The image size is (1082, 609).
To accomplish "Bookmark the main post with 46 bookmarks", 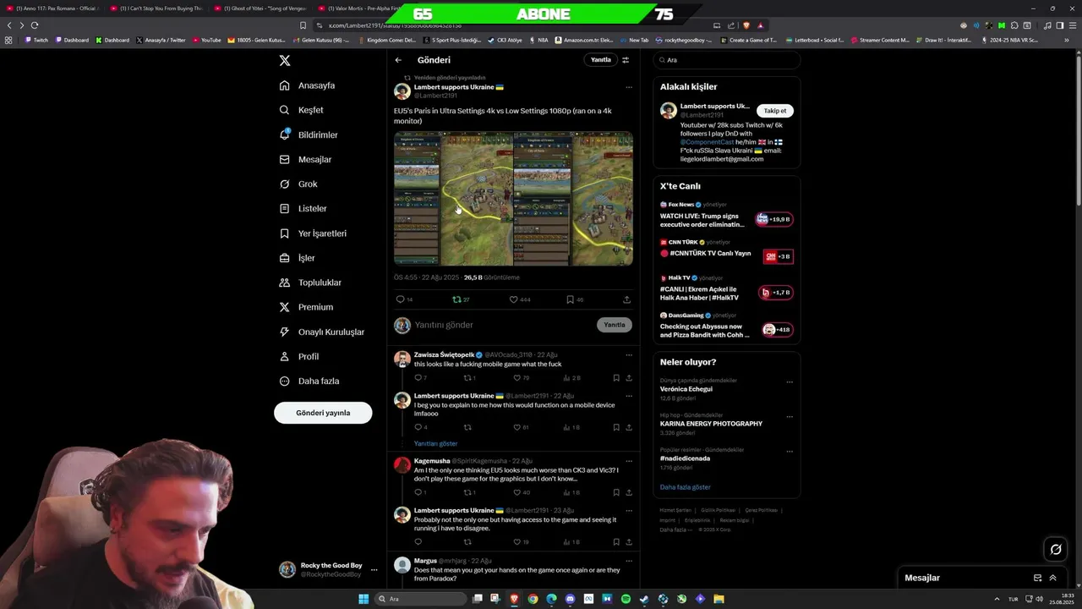I will click(x=574, y=299).
